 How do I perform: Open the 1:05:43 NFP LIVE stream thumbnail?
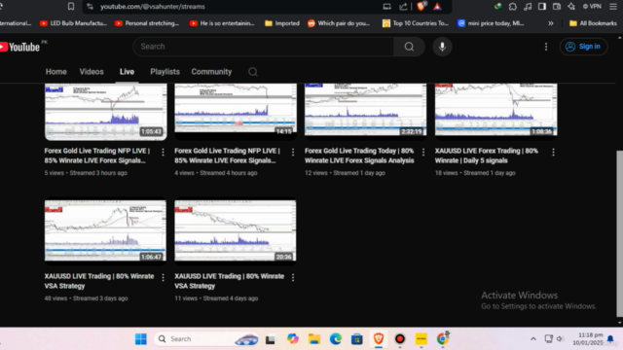click(106, 112)
